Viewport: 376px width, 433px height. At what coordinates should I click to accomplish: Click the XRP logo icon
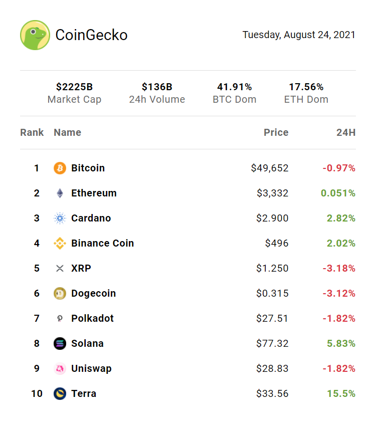point(60,269)
